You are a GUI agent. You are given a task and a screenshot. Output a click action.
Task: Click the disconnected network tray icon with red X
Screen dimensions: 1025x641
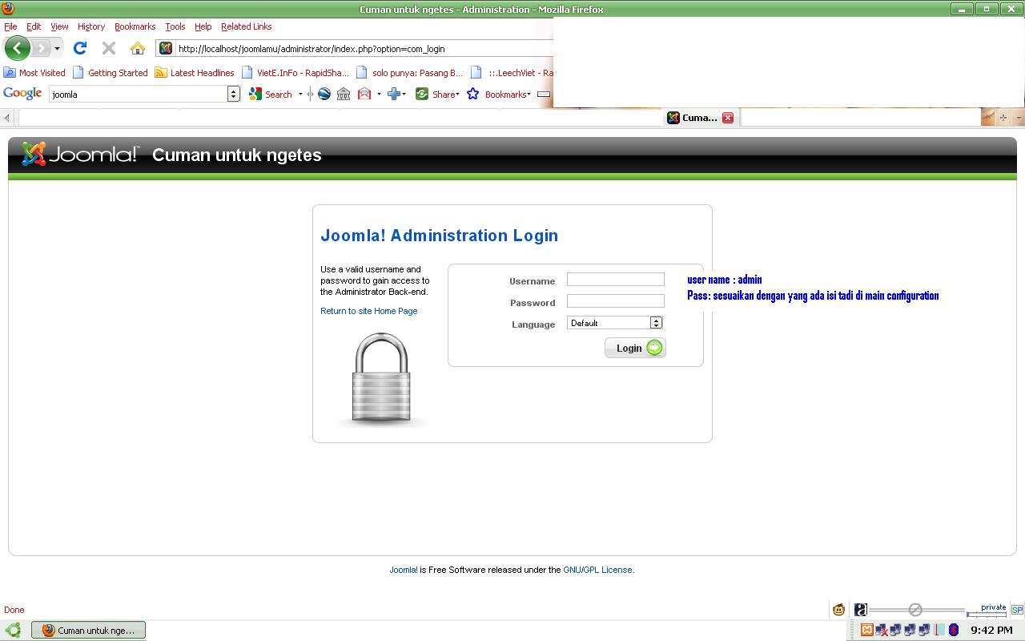[x=881, y=630]
